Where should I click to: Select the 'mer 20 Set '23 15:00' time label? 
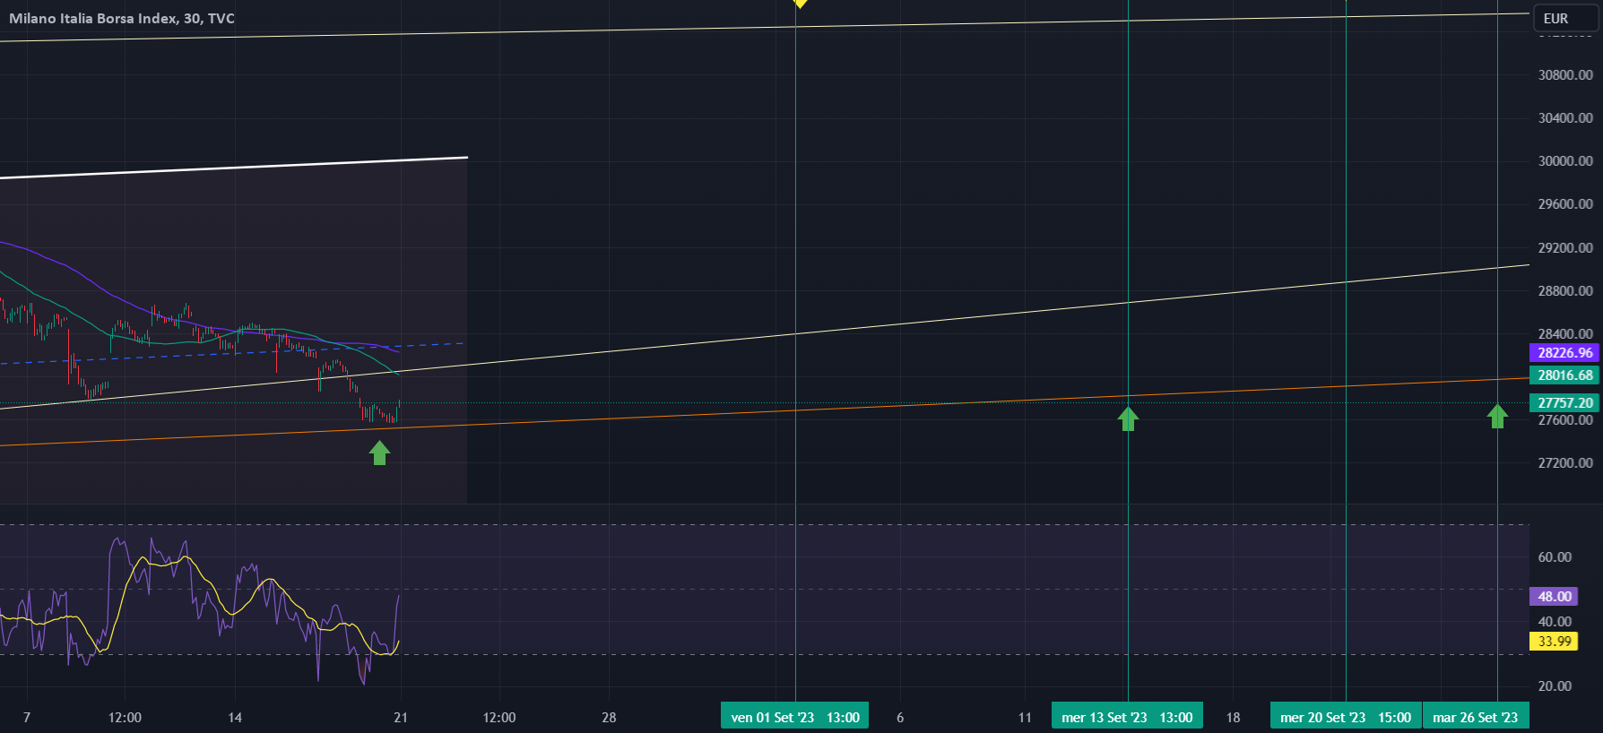pyautogui.click(x=1345, y=717)
